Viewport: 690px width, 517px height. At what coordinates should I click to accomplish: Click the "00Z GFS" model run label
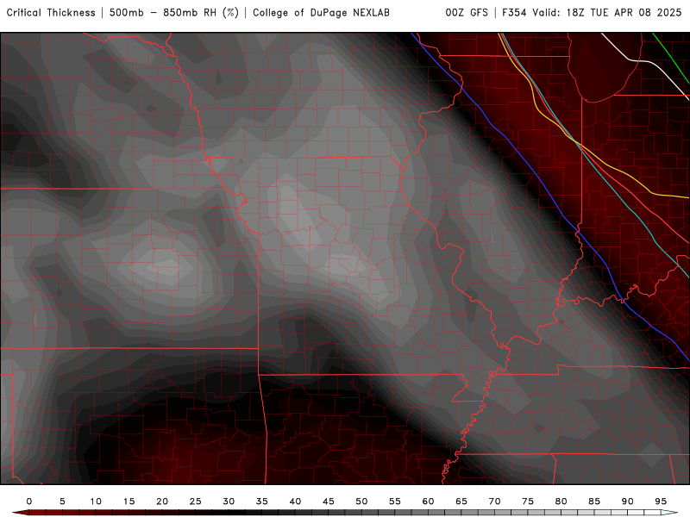(467, 13)
